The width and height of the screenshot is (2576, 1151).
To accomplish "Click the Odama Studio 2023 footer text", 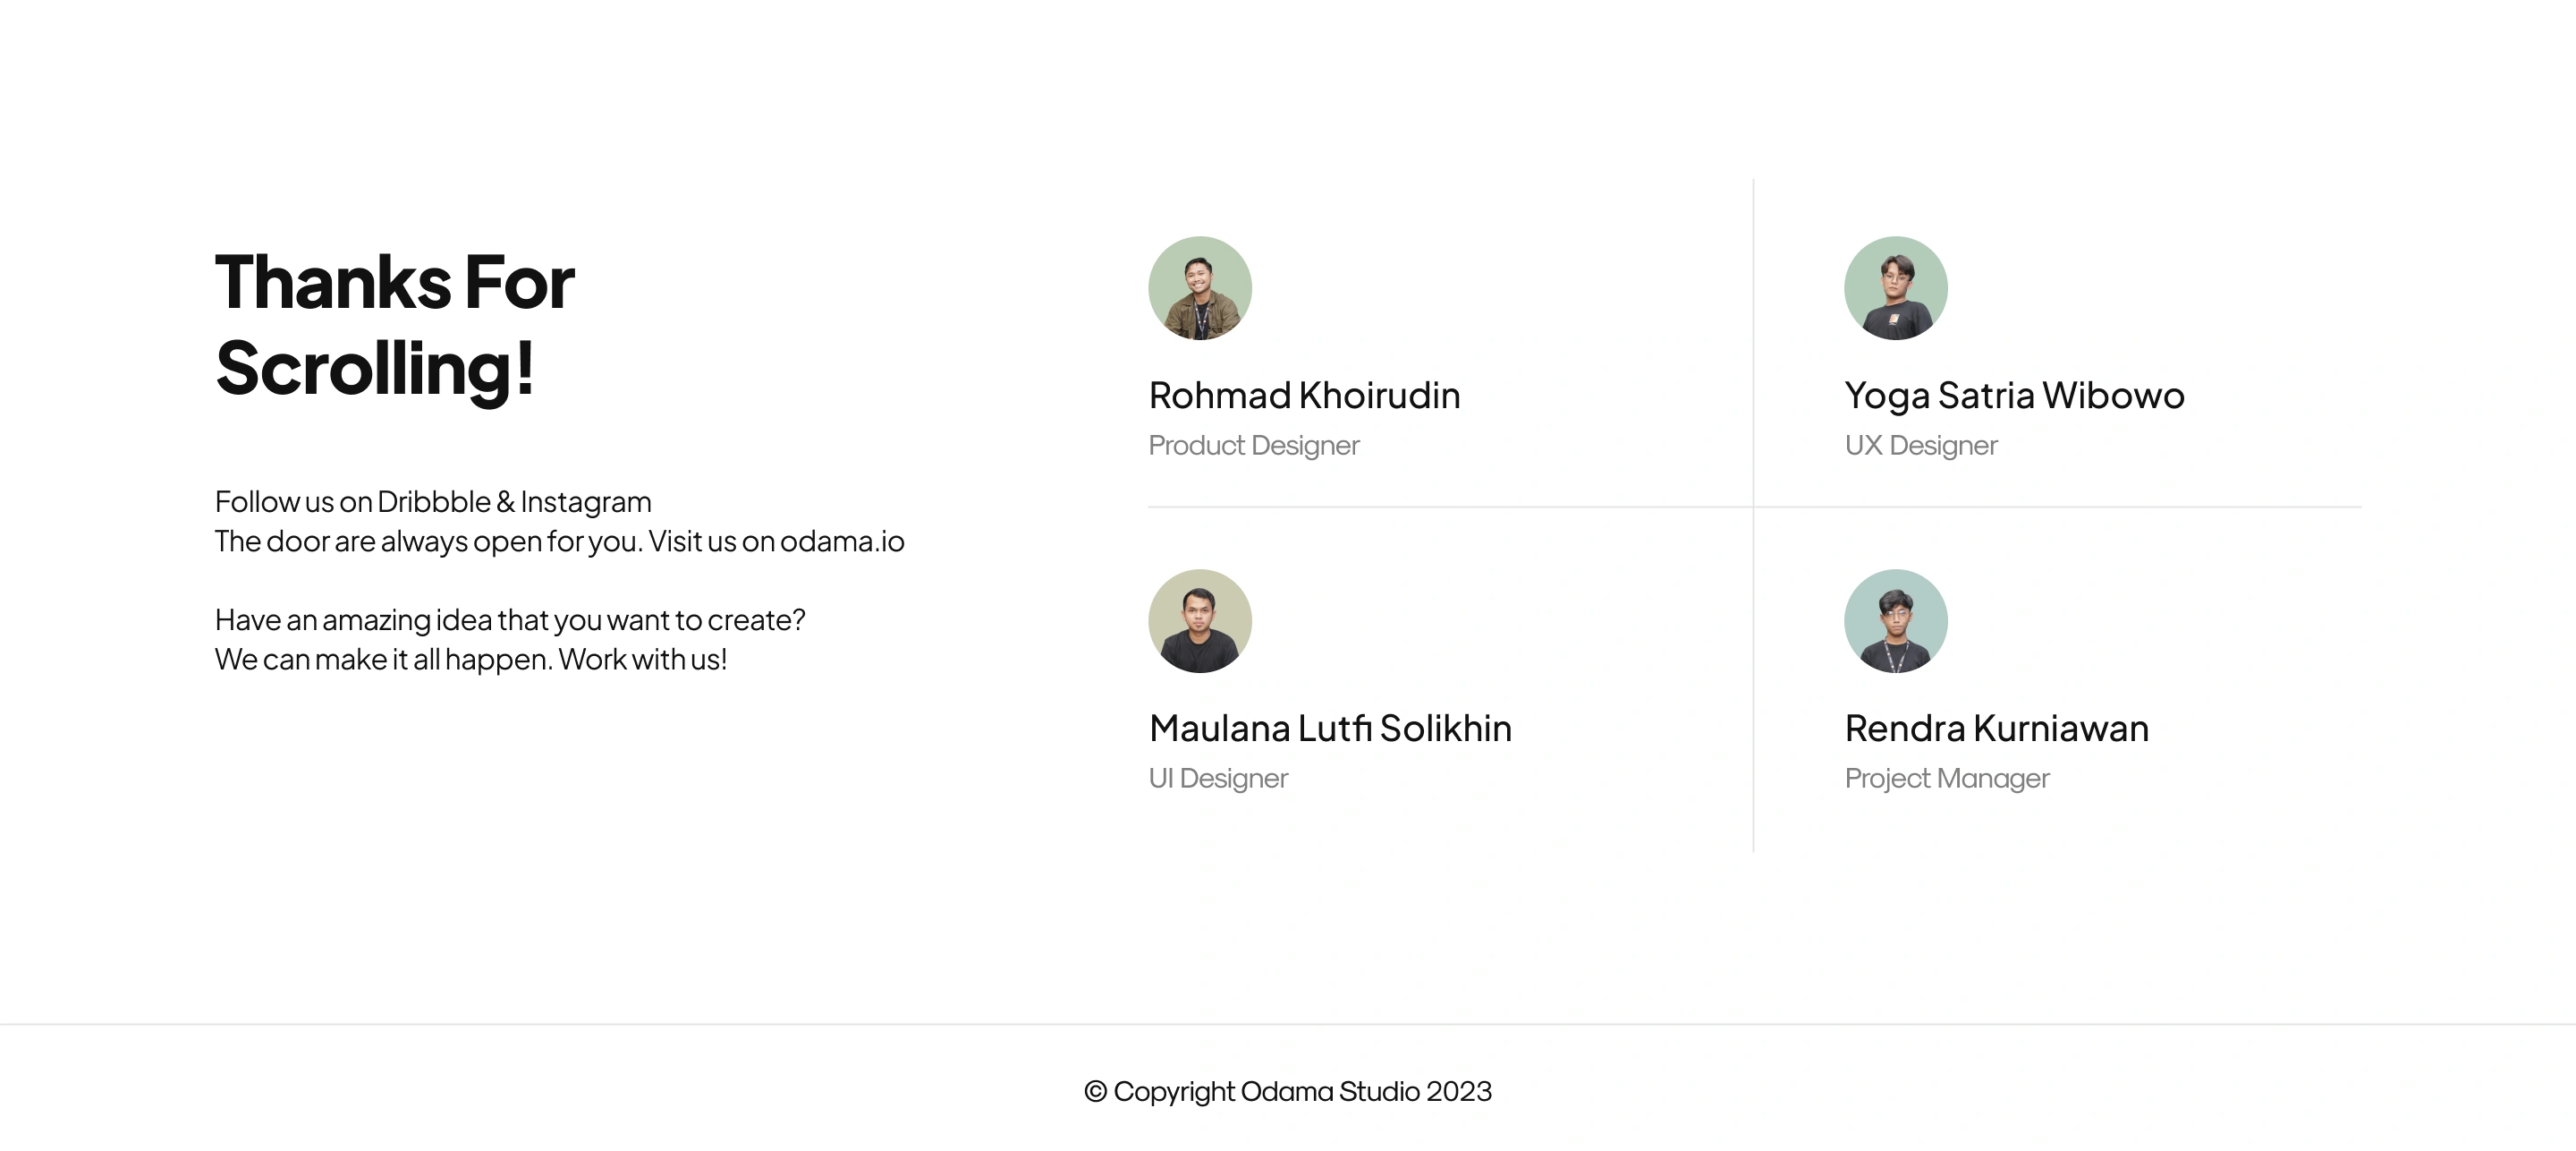I will coord(1365,1091).
